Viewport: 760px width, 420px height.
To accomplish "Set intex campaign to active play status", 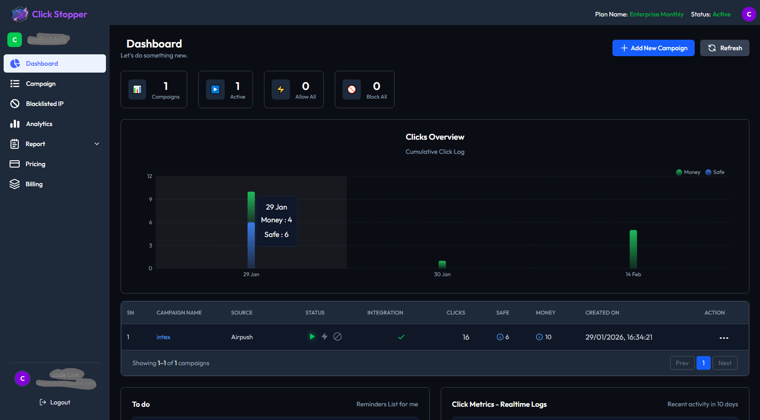I will [312, 336].
